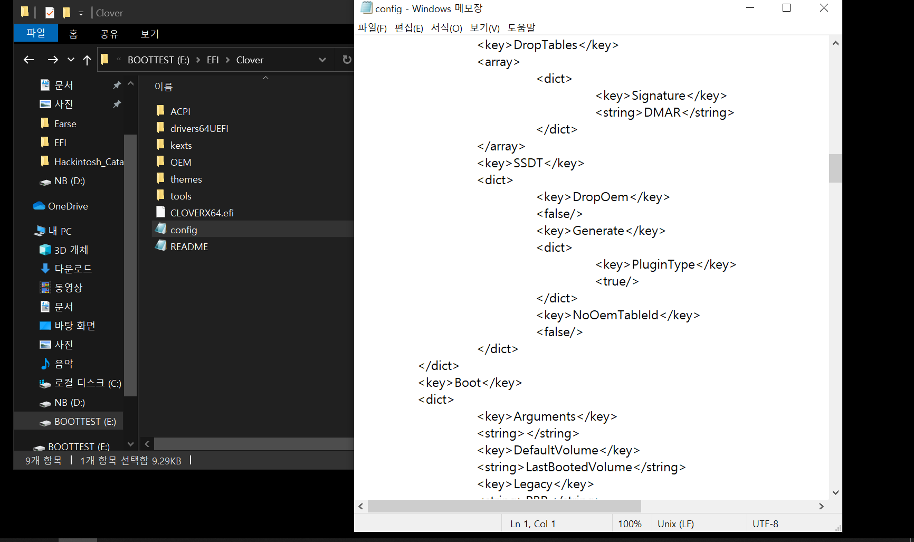Open 로컬 디스크 (C:) drive

pyautogui.click(x=88, y=383)
